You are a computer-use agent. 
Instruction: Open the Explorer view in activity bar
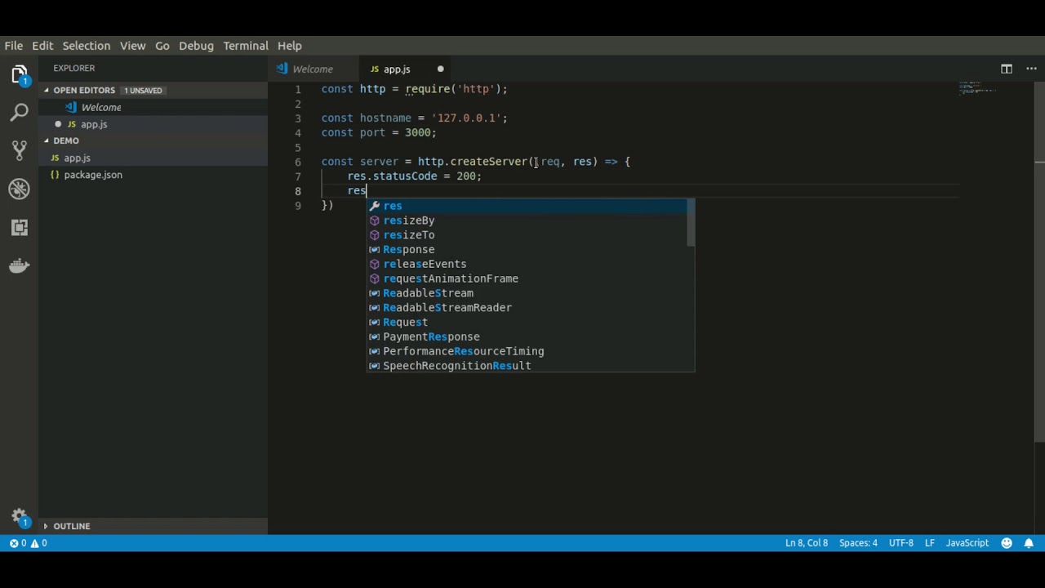20,73
